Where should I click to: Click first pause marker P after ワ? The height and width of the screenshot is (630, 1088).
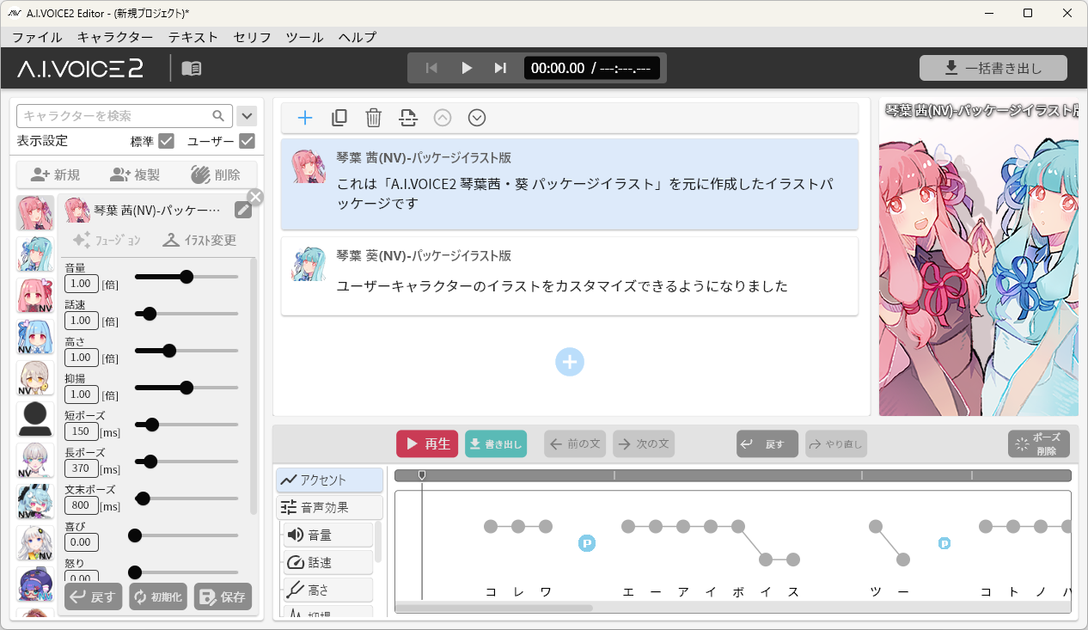[x=587, y=542]
